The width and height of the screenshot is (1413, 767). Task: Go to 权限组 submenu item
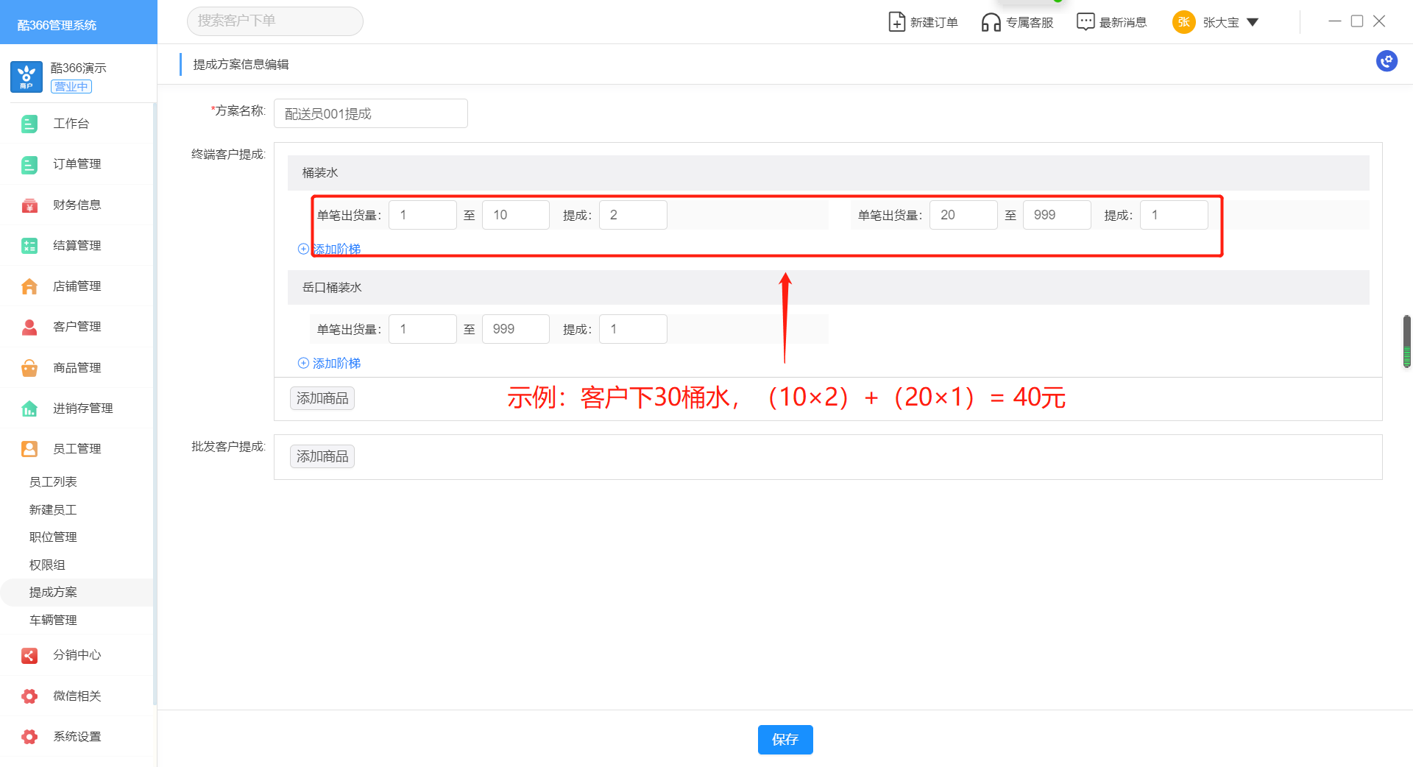point(47,565)
